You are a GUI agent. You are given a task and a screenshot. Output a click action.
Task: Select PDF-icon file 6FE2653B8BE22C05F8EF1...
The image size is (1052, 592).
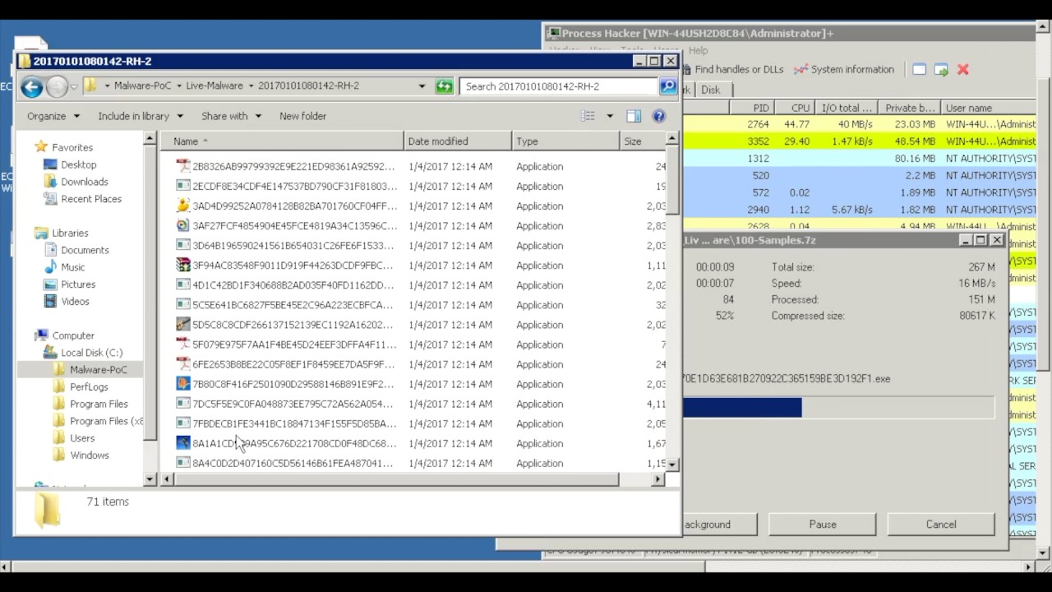point(284,364)
